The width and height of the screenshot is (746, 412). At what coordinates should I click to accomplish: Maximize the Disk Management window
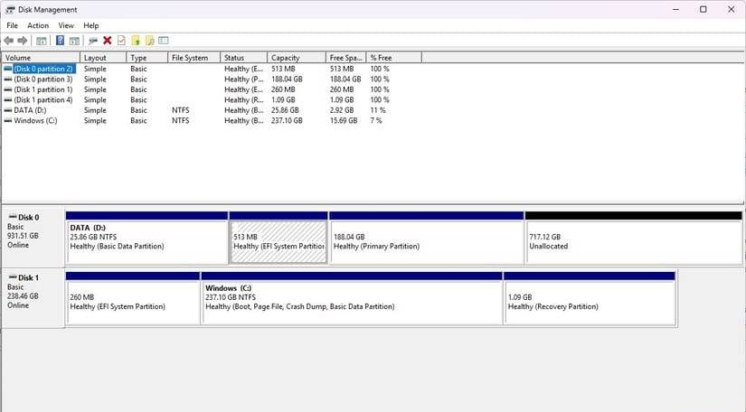click(x=704, y=10)
